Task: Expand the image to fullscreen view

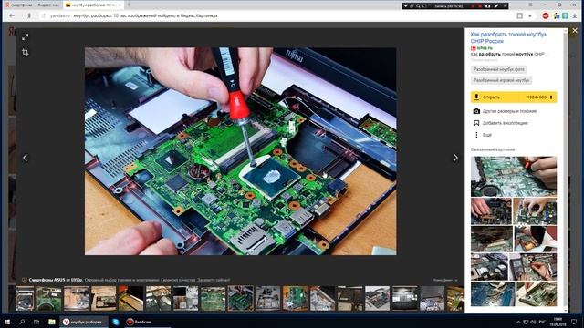Action: coord(25,37)
